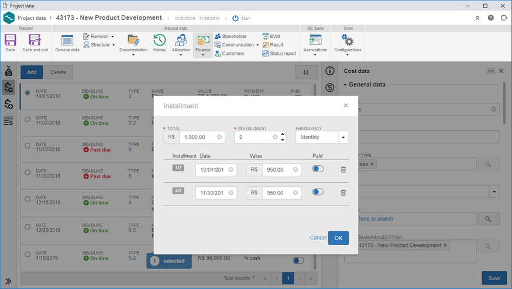Collapse the General data section
Viewport: 512px width, 289px height.
tap(345, 85)
